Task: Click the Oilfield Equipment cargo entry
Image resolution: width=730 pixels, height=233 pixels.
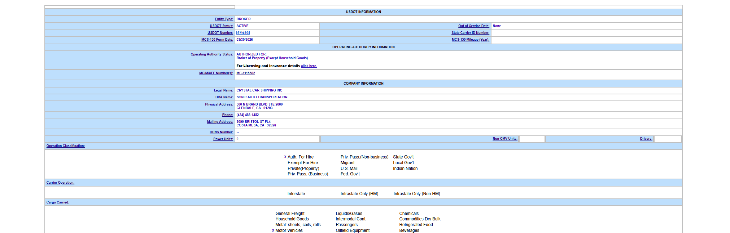Action: click(x=353, y=230)
